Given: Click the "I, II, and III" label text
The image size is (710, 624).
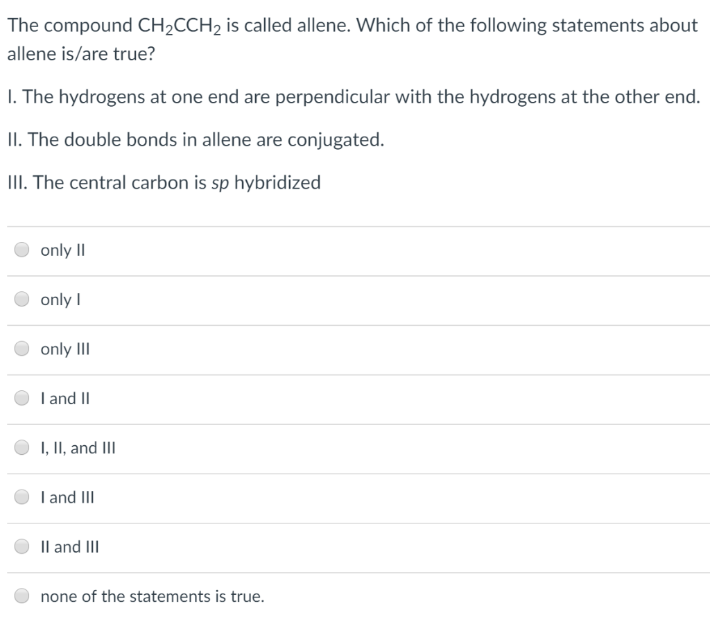Looking at the screenshot, I should [x=78, y=448].
